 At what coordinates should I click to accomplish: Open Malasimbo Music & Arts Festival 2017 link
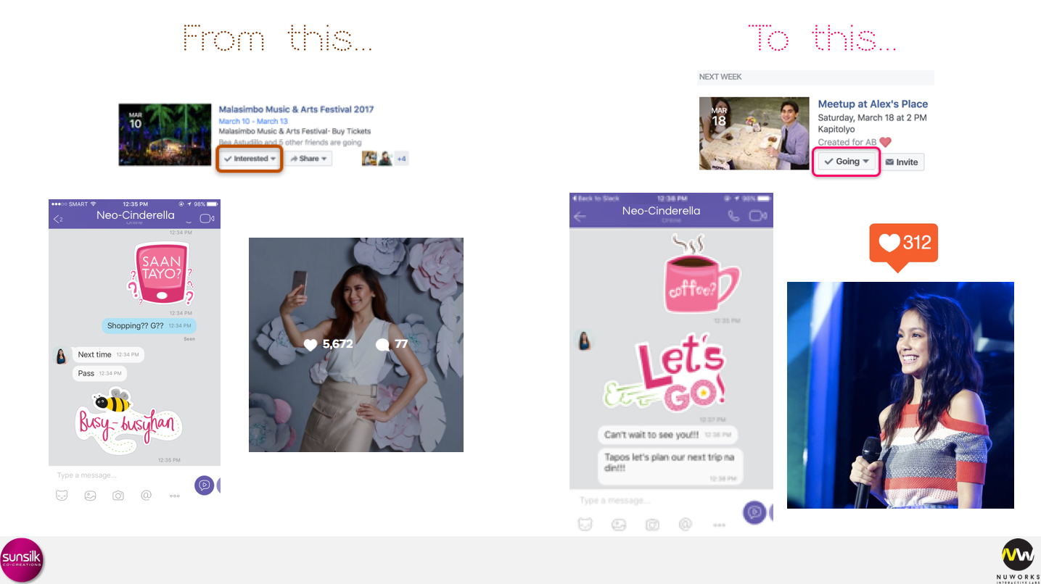tap(296, 109)
